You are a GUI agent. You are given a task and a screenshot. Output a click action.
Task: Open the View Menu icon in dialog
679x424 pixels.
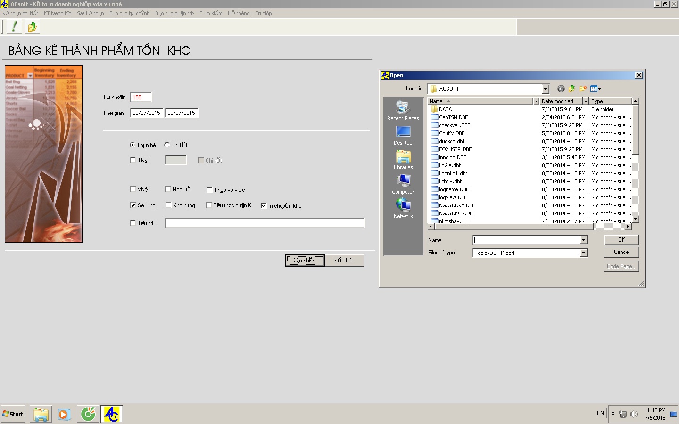595,89
